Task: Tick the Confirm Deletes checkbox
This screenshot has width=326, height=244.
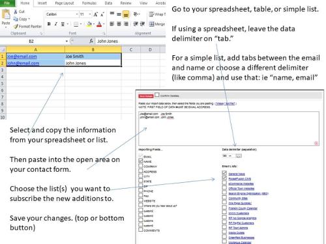Action: (157, 95)
